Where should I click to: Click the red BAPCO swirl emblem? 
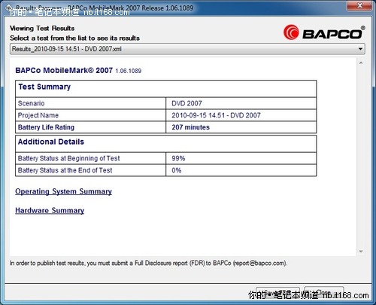click(x=291, y=32)
